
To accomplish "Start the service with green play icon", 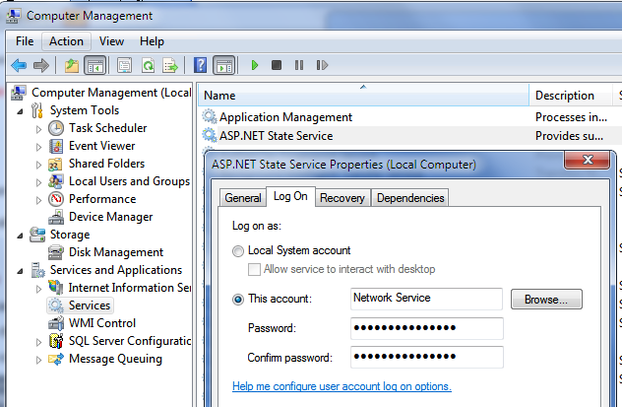I will 255,65.
